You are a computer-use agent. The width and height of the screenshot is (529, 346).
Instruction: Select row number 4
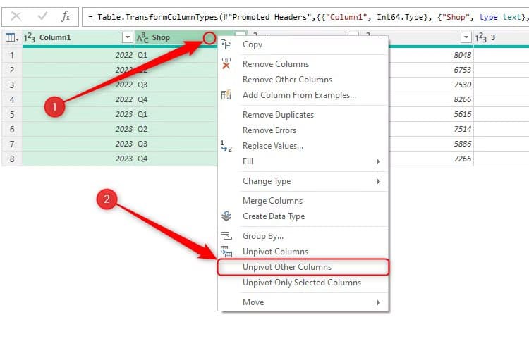12,99
